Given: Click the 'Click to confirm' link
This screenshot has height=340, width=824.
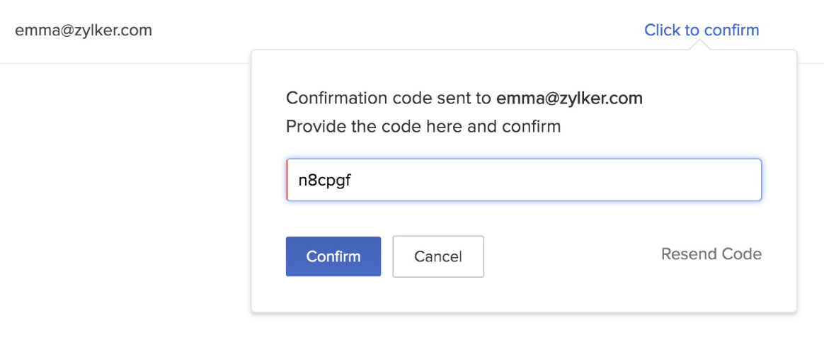Looking at the screenshot, I should pyautogui.click(x=701, y=30).
